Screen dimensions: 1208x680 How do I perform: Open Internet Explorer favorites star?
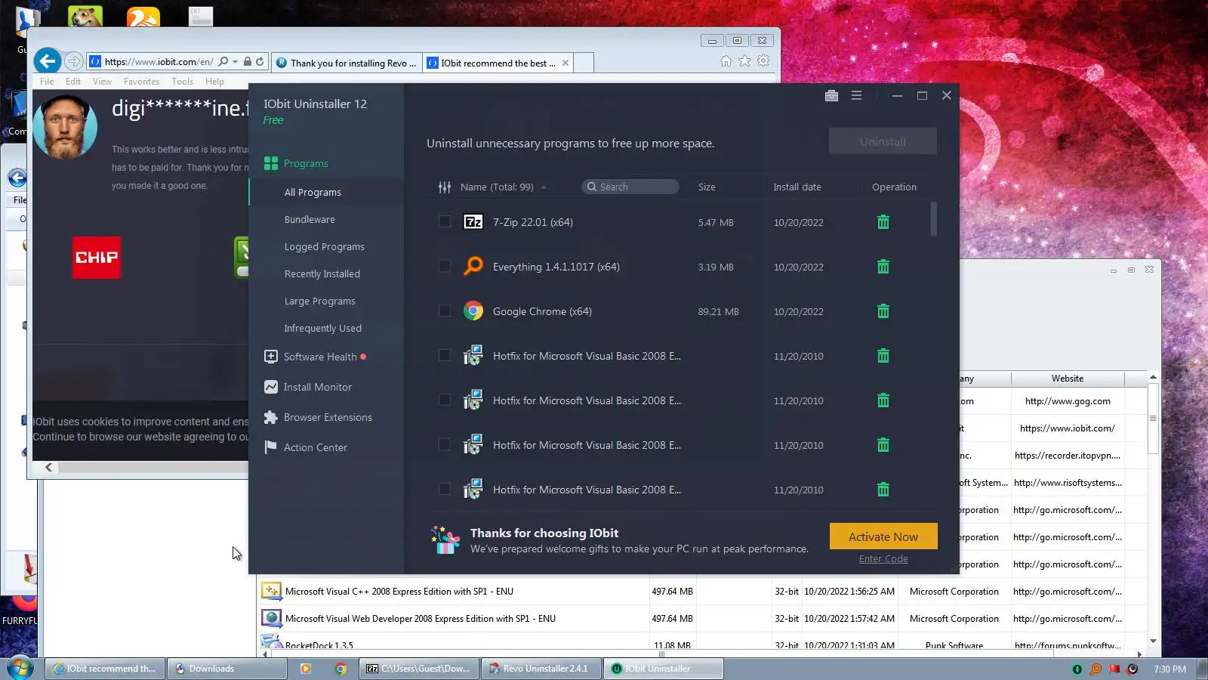744,61
